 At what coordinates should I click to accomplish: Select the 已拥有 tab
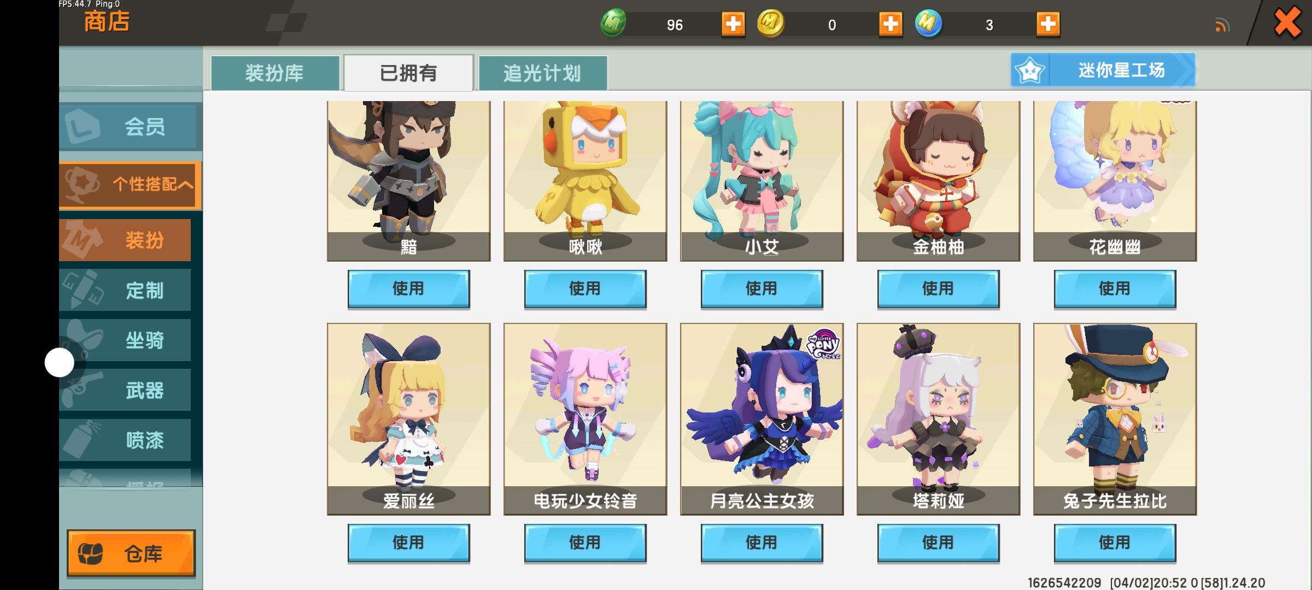pos(408,73)
